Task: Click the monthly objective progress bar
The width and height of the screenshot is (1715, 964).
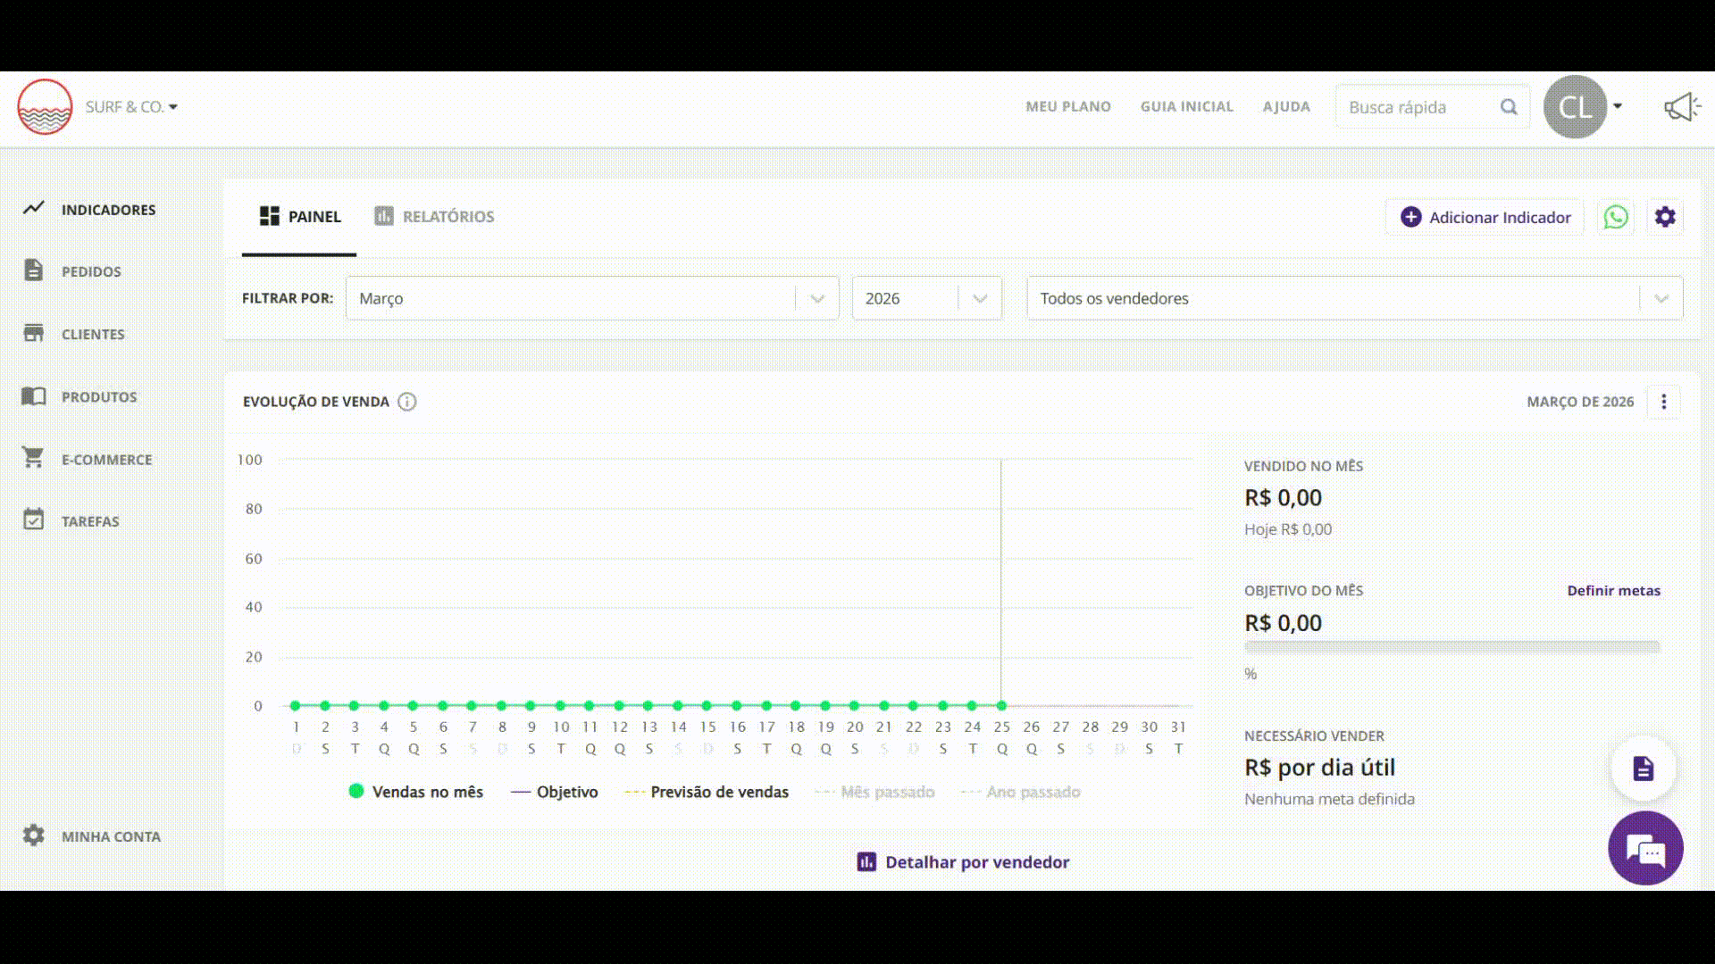Action: pyautogui.click(x=1451, y=646)
